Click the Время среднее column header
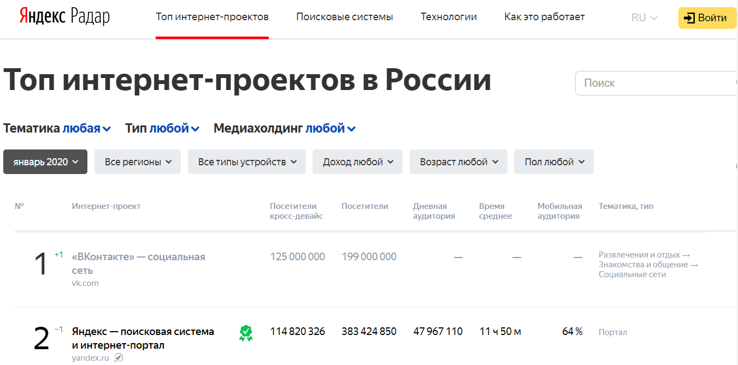Screen dimensions: 738x365 (x=495, y=211)
